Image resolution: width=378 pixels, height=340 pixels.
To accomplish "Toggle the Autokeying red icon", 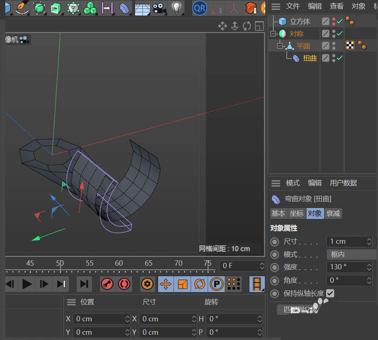I will pos(124,284).
